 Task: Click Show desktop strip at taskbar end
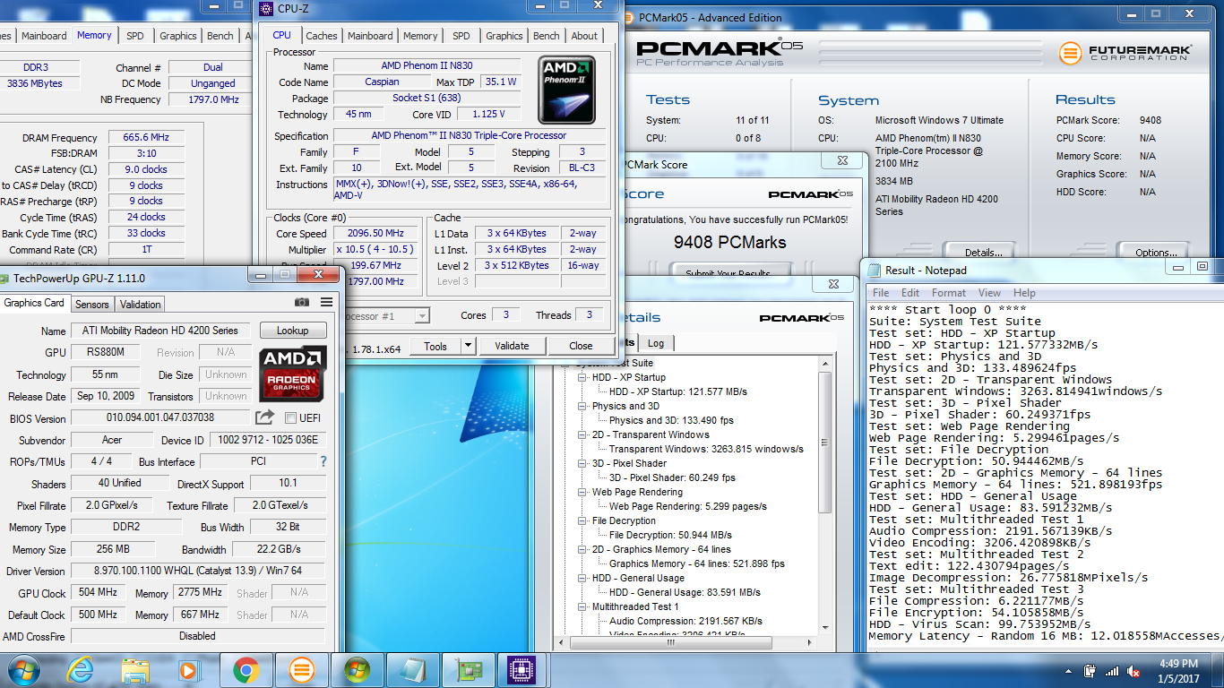click(1218, 670)
